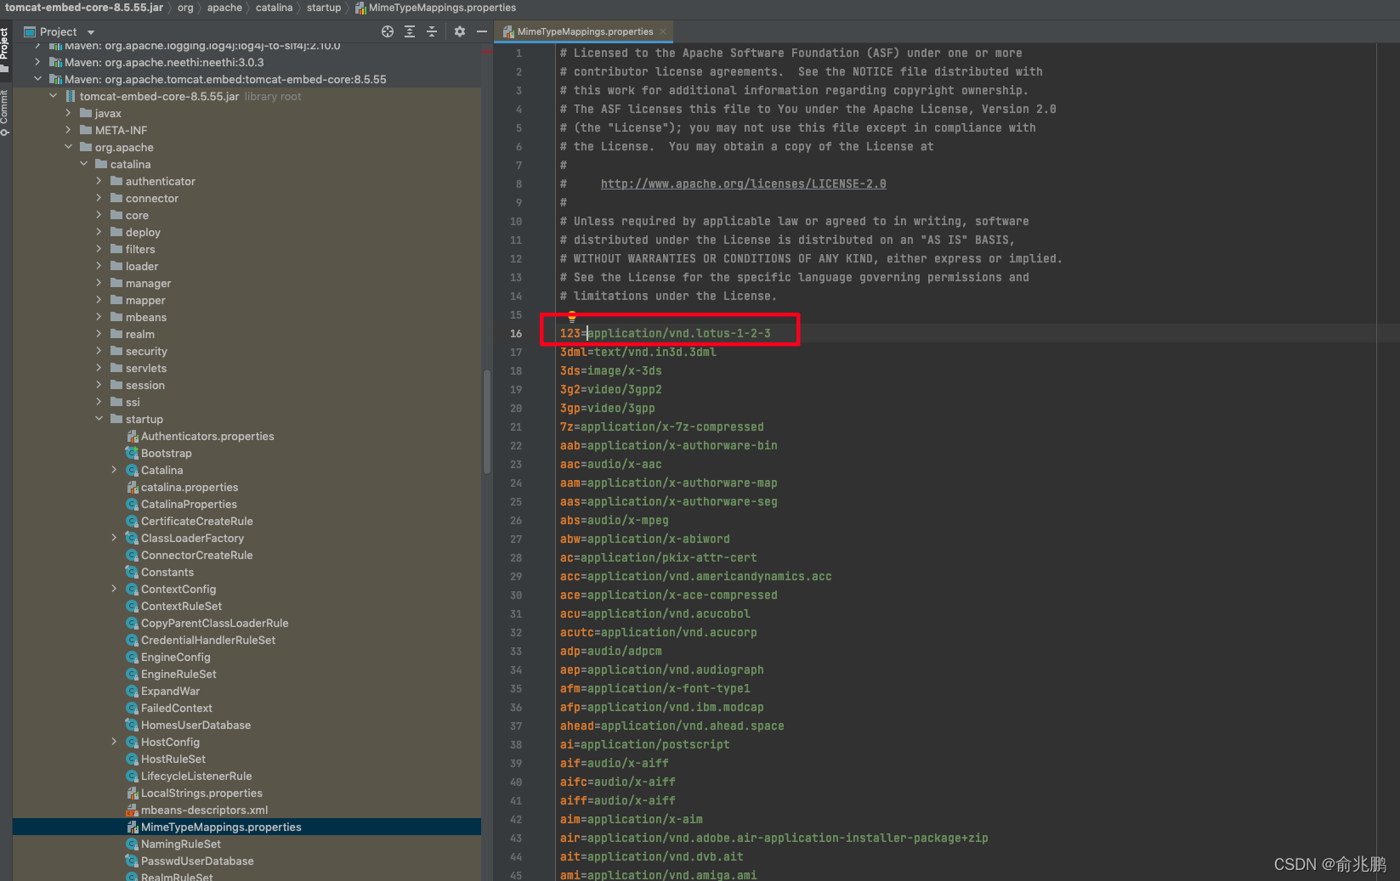Select the security folder
Image resolution: width=1400 pixels, height=881 pixels.
[146, 351]
